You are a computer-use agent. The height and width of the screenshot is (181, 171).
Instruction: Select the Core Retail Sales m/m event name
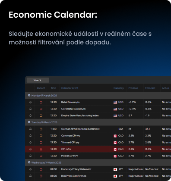click(73, 109)
